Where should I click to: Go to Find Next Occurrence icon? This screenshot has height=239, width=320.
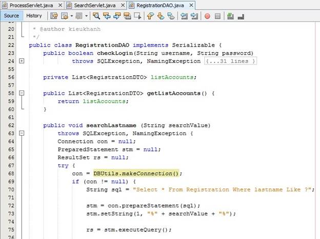117,16
